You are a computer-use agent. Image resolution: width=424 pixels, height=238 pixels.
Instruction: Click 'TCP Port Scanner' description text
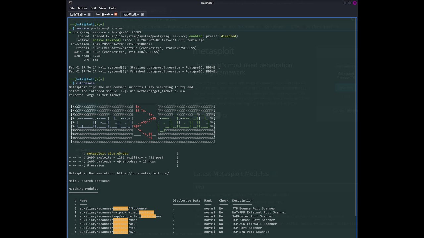coord(247,228)
